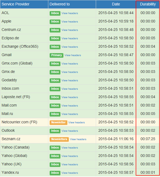Select Netcourrier.com (FR) provider name
This screenshot has height=177, width=160.
point(19,122)
